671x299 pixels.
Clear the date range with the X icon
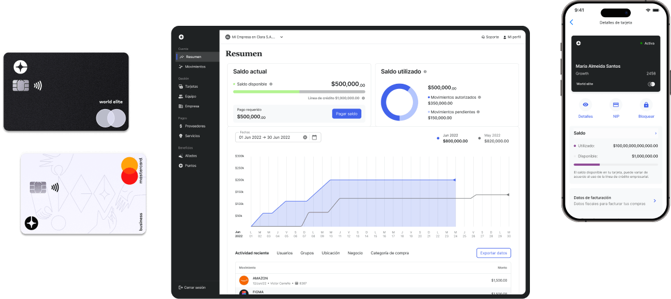tap(305, 137)
